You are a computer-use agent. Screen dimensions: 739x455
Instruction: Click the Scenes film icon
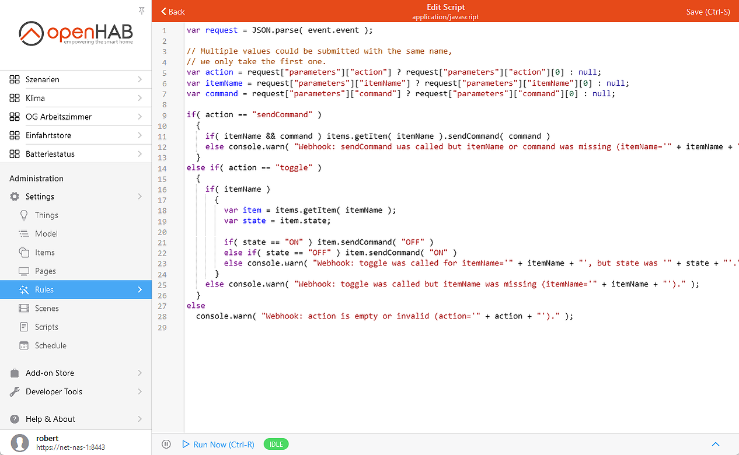24,309
